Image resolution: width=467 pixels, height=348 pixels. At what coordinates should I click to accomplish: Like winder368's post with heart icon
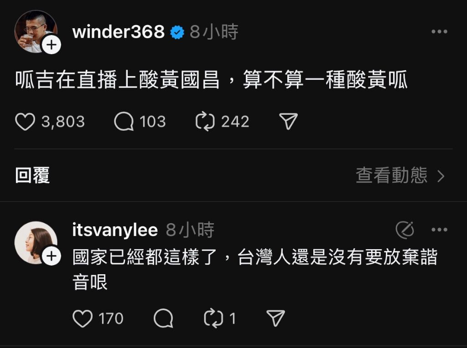pyautogui.click(x=25, y=121)
